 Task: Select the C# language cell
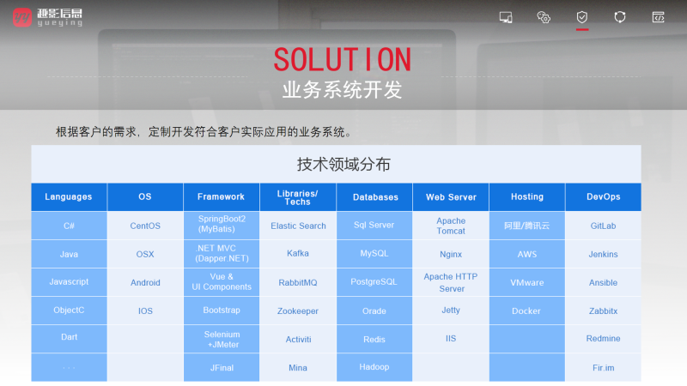69,226
